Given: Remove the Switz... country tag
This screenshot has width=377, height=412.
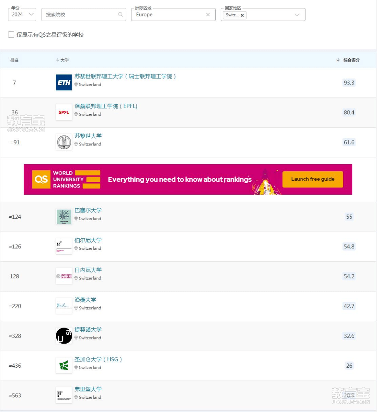Looking at the screenshot, I should coord(242,15).
